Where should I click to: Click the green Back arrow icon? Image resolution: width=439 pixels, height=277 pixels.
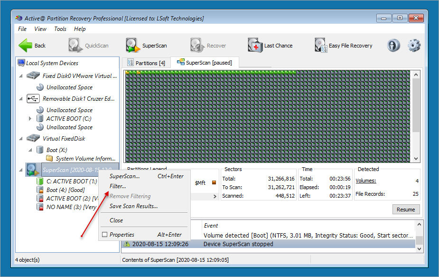(26, 46)
